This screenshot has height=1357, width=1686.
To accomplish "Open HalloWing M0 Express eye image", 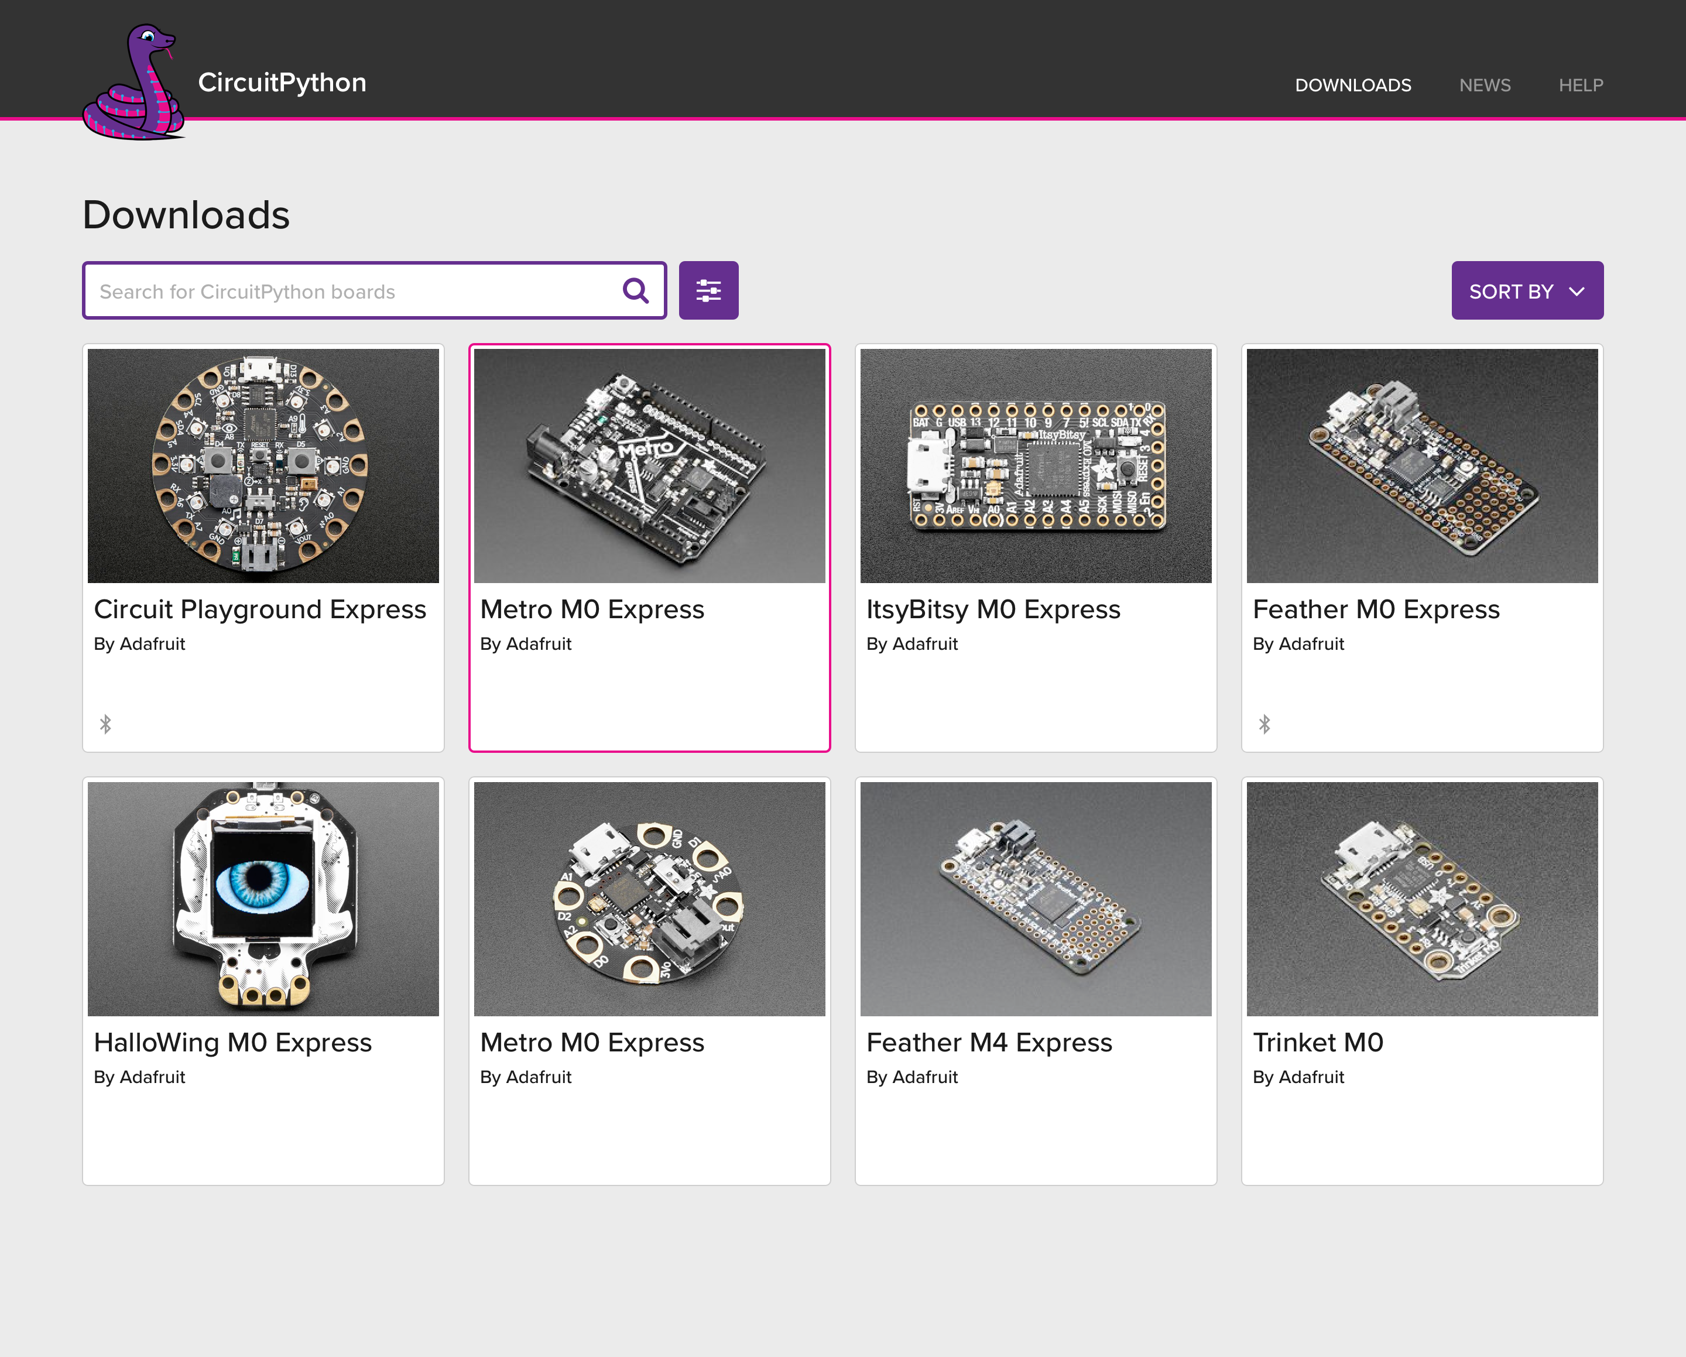I will tap(263, 899).
